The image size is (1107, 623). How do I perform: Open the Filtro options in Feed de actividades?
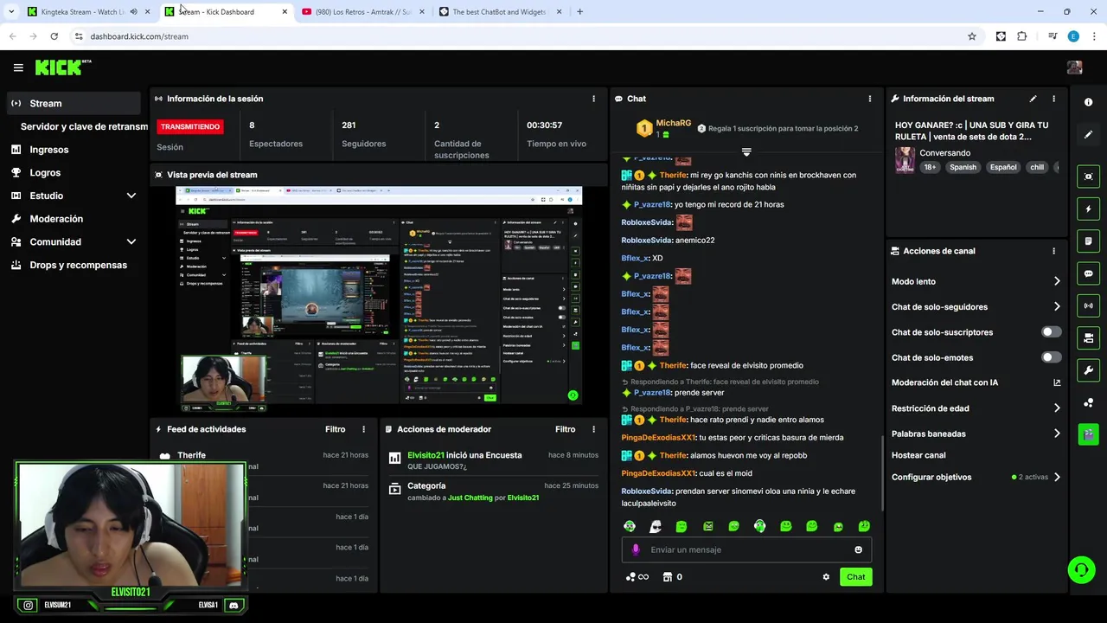point(336,429)
